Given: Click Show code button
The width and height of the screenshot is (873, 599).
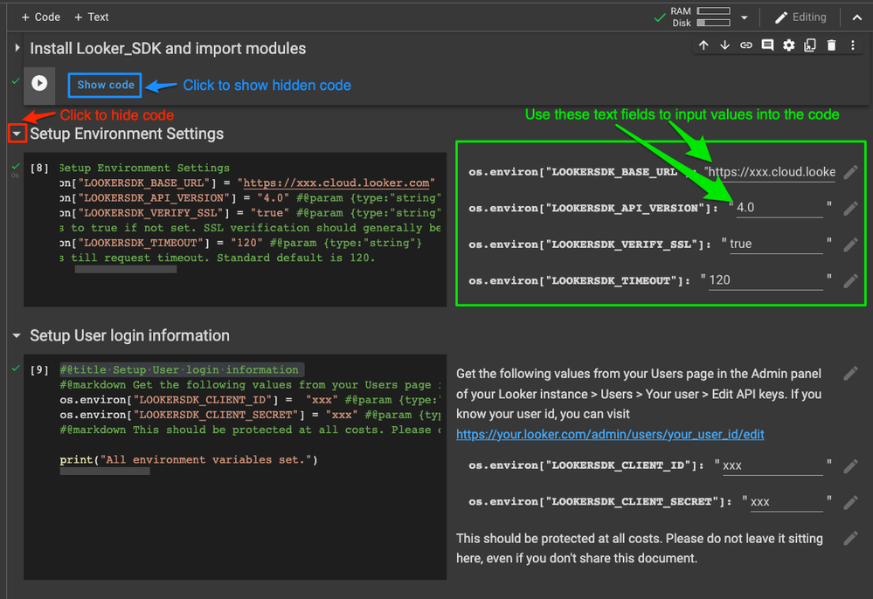Looking at the screenshot, I should point(105,85).
